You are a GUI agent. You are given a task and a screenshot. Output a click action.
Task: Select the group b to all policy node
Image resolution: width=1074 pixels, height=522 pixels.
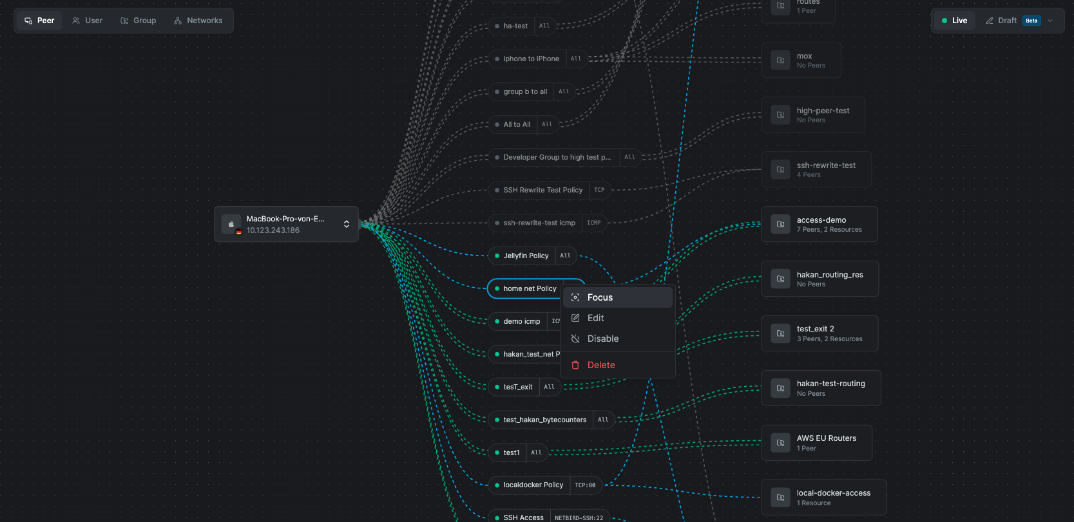click(532, 91)
